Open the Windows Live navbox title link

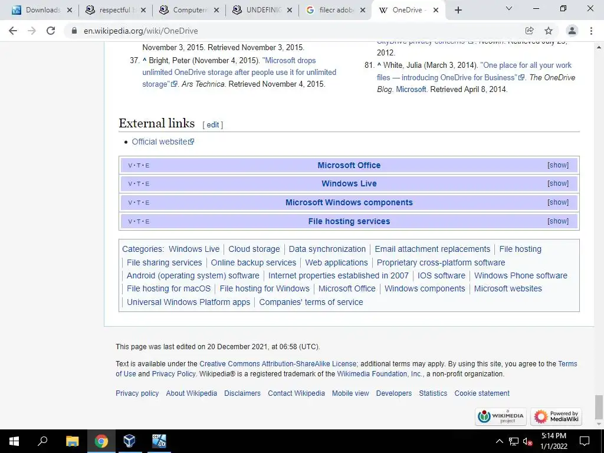coord(349,184)
